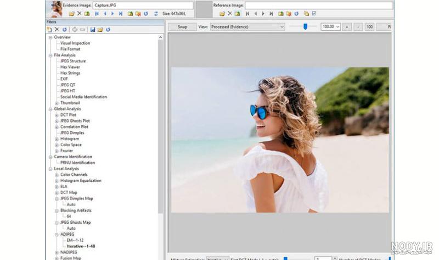
Task: Select PRNU Identification filter
Action: [x=77, y=163]
